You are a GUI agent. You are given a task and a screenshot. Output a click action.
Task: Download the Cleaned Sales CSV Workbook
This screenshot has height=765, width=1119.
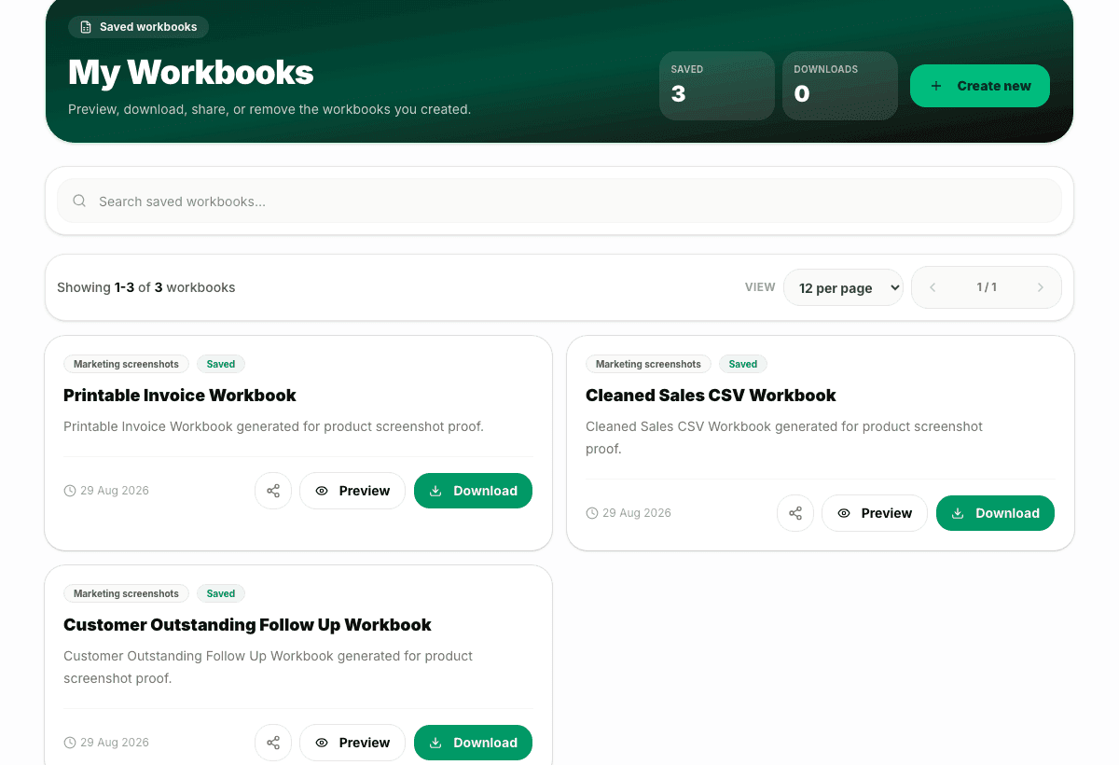coord(995,513)
